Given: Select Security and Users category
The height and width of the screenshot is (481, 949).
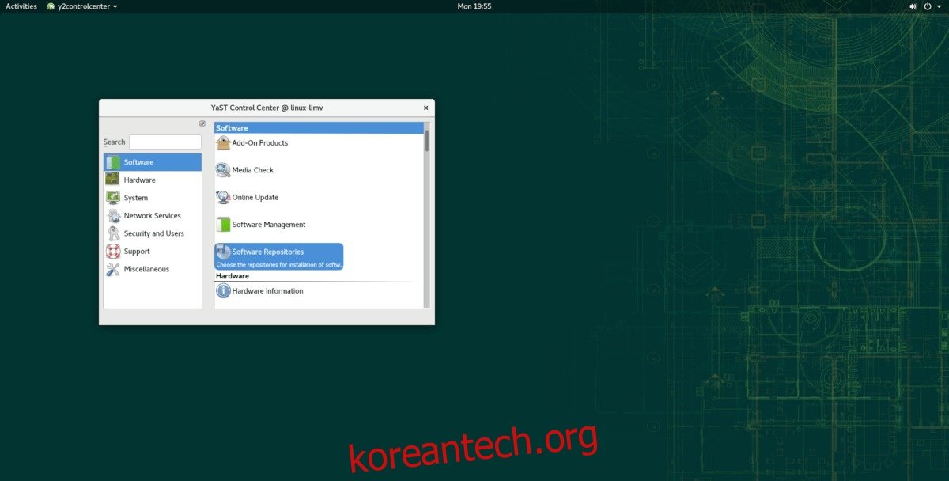Looking at the screenshot, I should pos(153,233).
